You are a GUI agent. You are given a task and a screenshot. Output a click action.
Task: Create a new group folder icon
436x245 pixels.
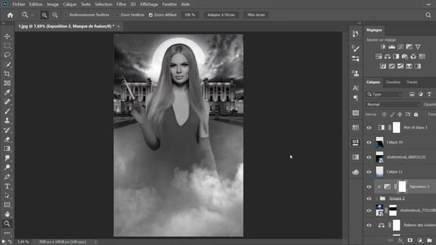pyautogui.click(x=429, y=240)
